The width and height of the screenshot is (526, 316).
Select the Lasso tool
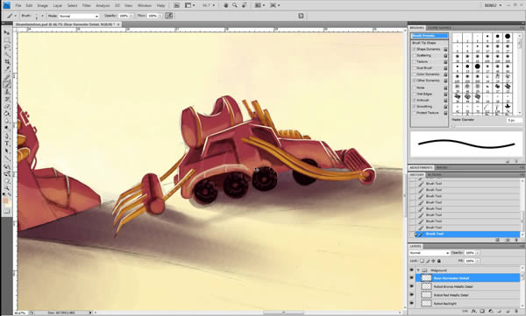[x=7, y=47]
